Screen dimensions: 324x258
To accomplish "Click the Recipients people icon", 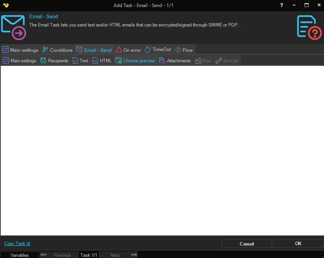I will (43, 61).
